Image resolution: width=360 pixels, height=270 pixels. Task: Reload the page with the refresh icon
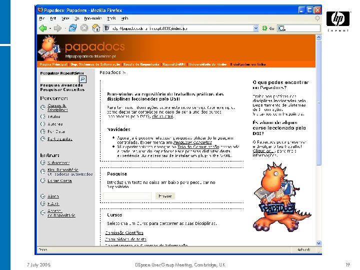point(73,28)
